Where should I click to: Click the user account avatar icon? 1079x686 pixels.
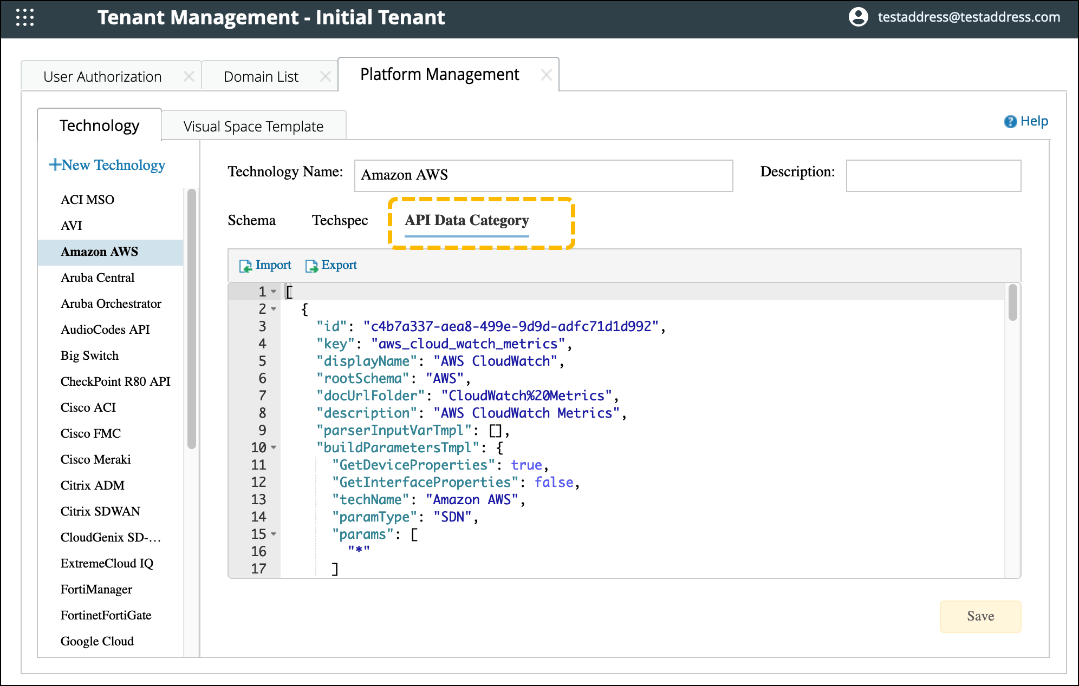(858, 17)
